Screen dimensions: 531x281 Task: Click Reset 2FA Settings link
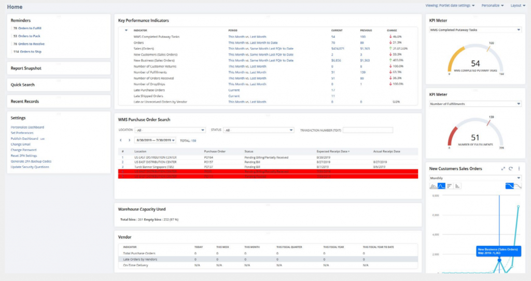coord(24,156)
